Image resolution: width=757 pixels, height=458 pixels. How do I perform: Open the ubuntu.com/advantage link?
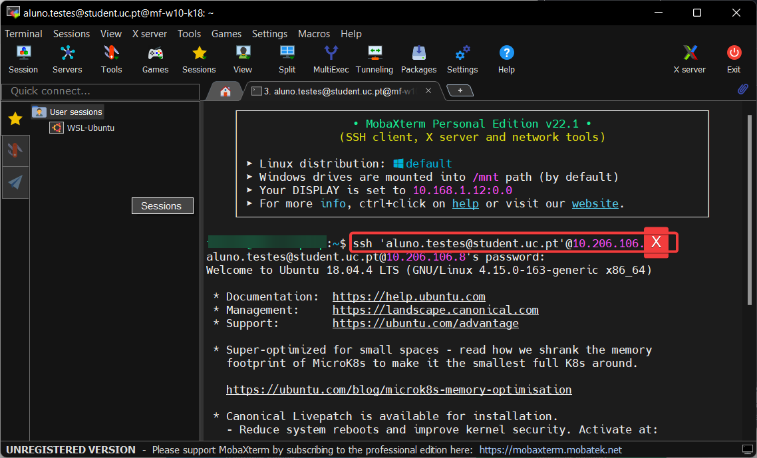click(425, 323)
